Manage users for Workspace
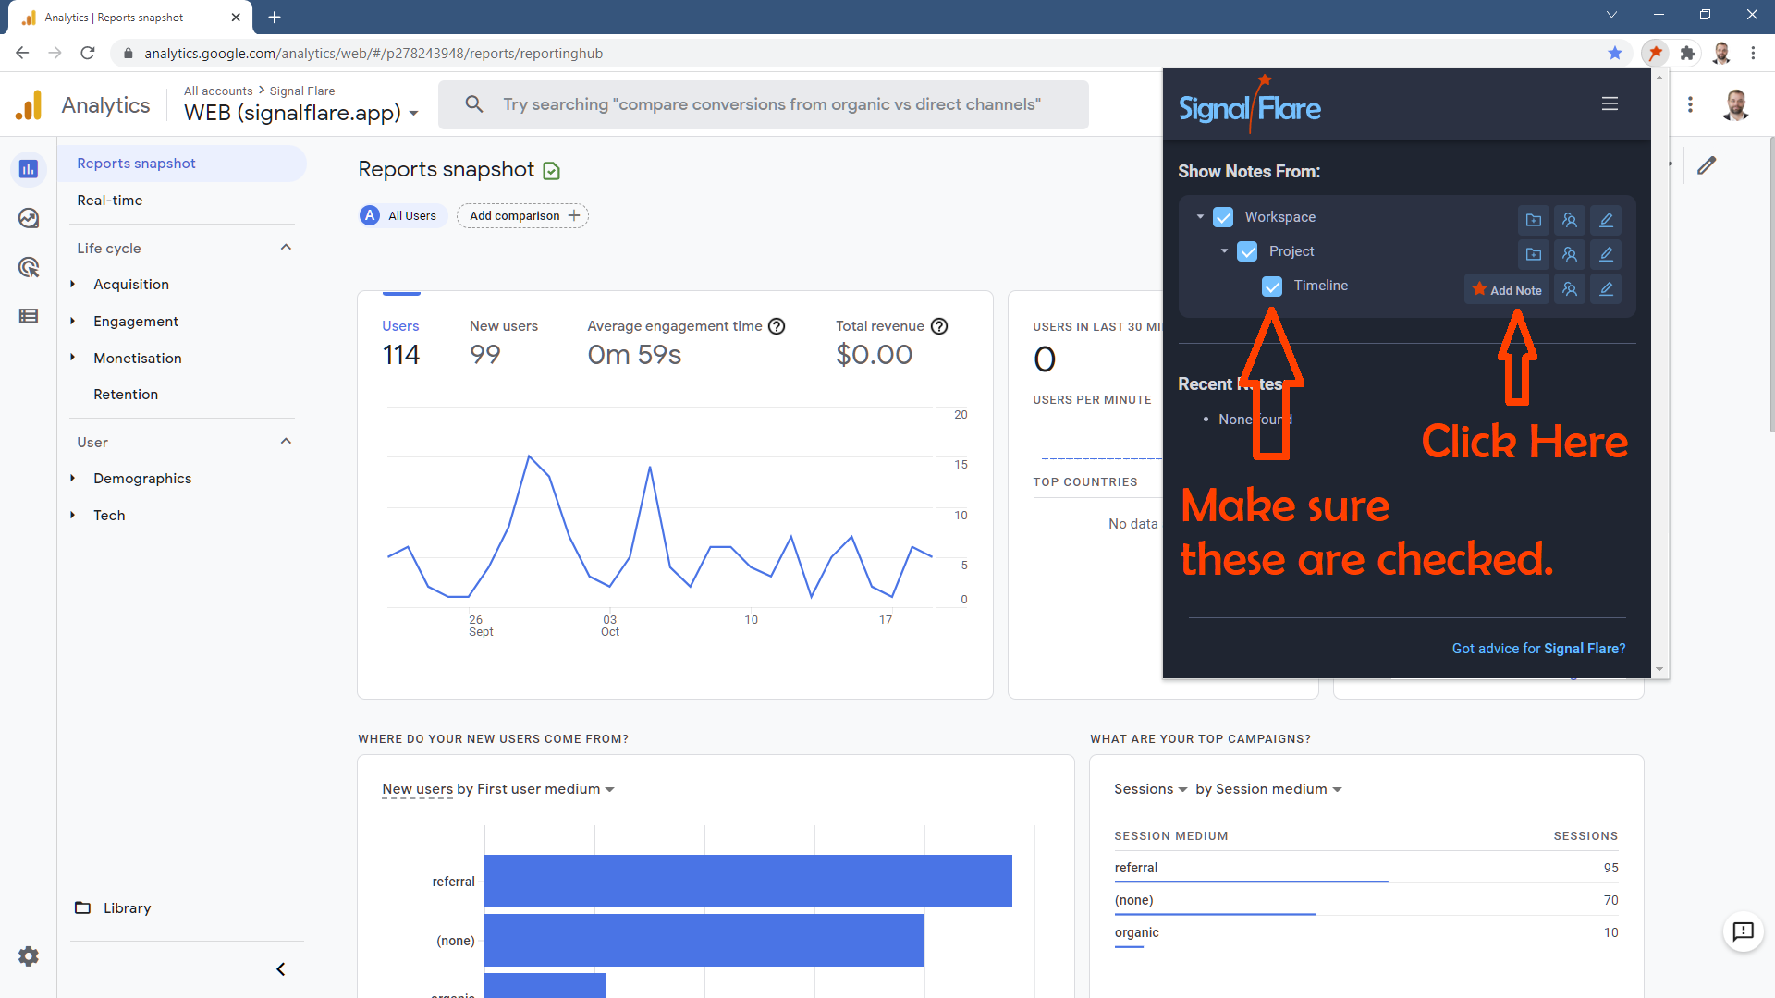The height and width of the screenshot is (998, 1775). tap(1570, 220)
